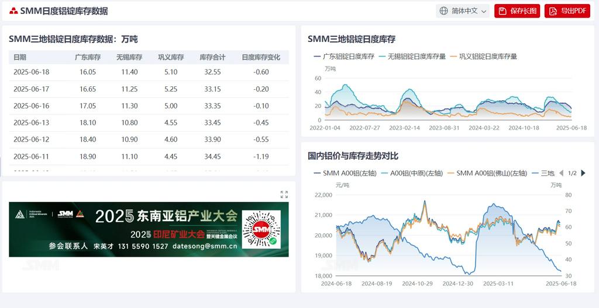
Task: Click the globe language icon
Action: click(x=443, y=10)
